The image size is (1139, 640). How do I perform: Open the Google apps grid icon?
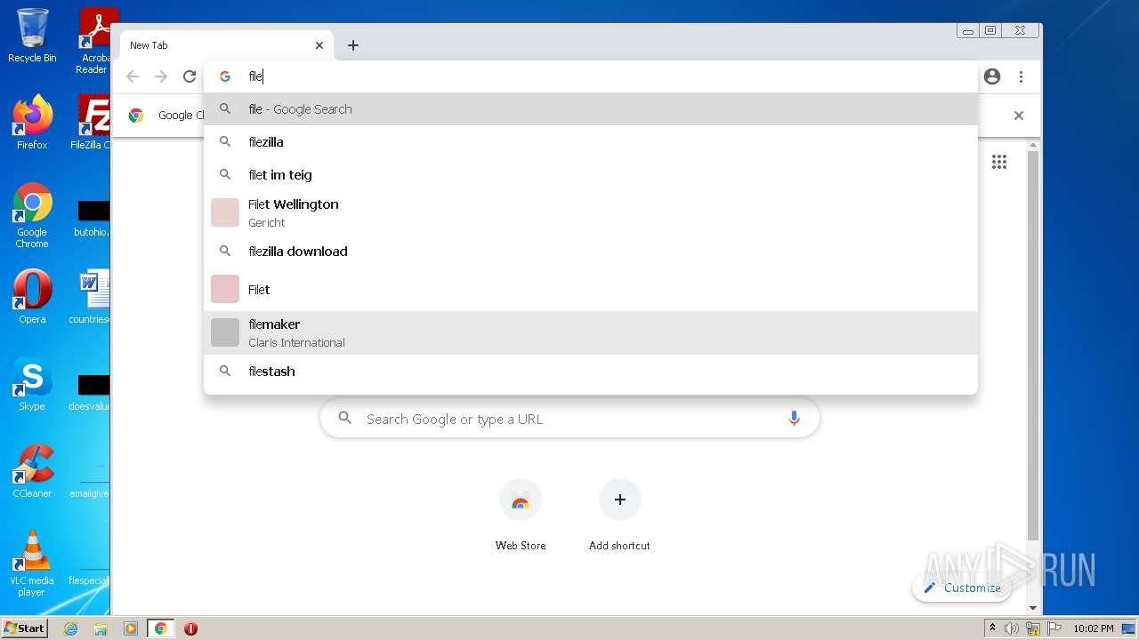[x=999, y=162]
